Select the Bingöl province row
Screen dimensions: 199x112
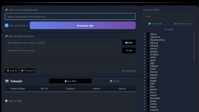coord(153,81)
